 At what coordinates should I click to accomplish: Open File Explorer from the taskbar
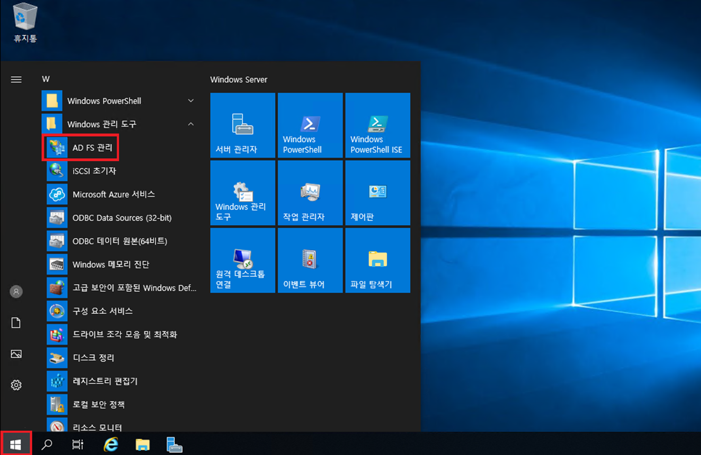pos(142,444)
